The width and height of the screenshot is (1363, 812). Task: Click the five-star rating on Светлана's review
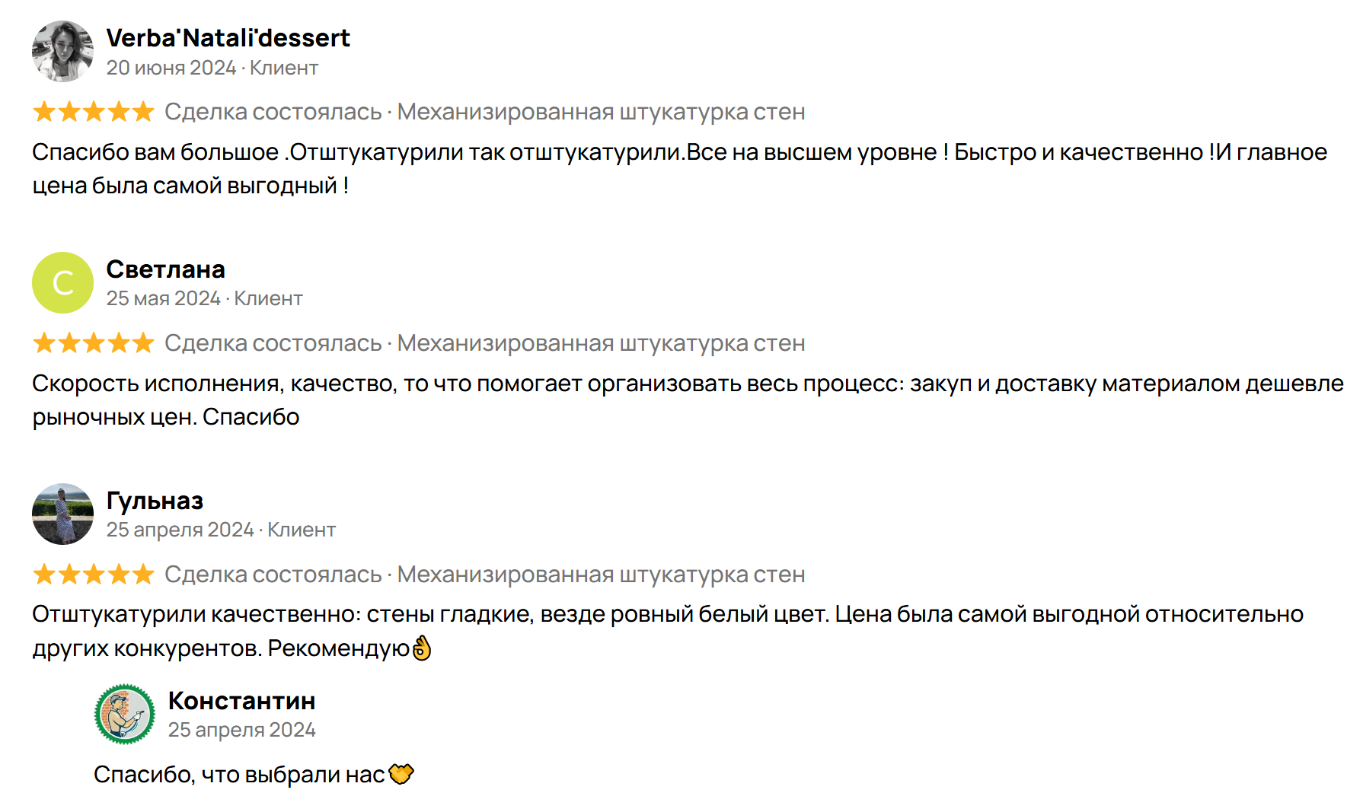click(94, 343)
